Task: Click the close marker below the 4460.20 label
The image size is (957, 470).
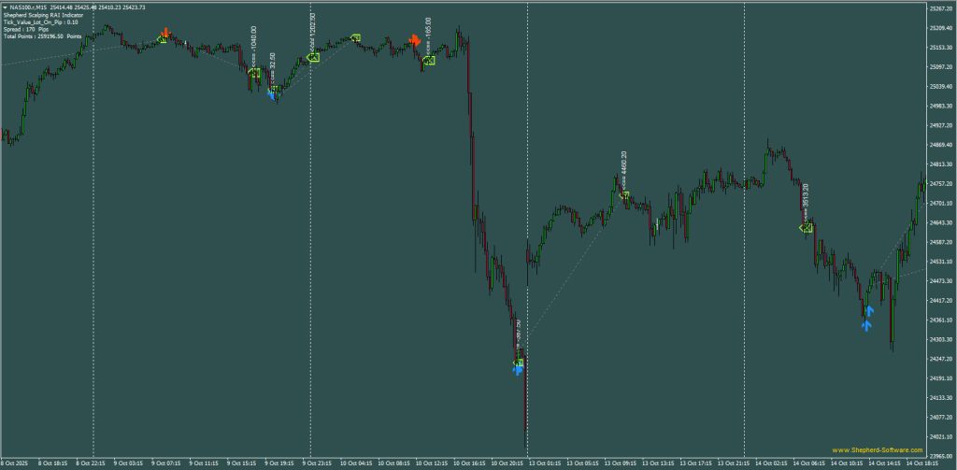Action: [x=623, y=195]
